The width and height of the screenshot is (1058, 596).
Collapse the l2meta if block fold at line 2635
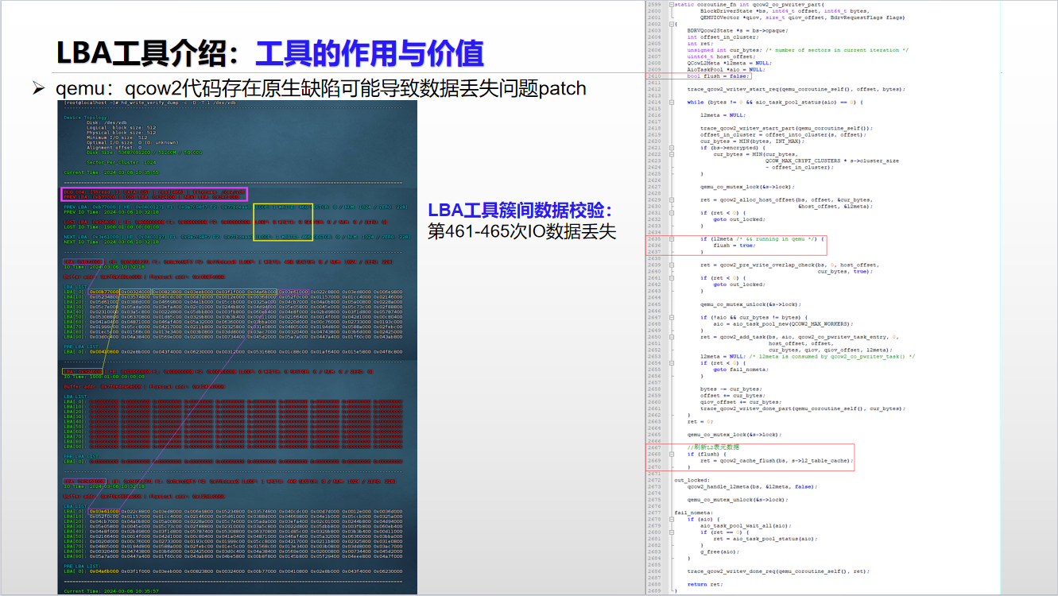[672, 238]
